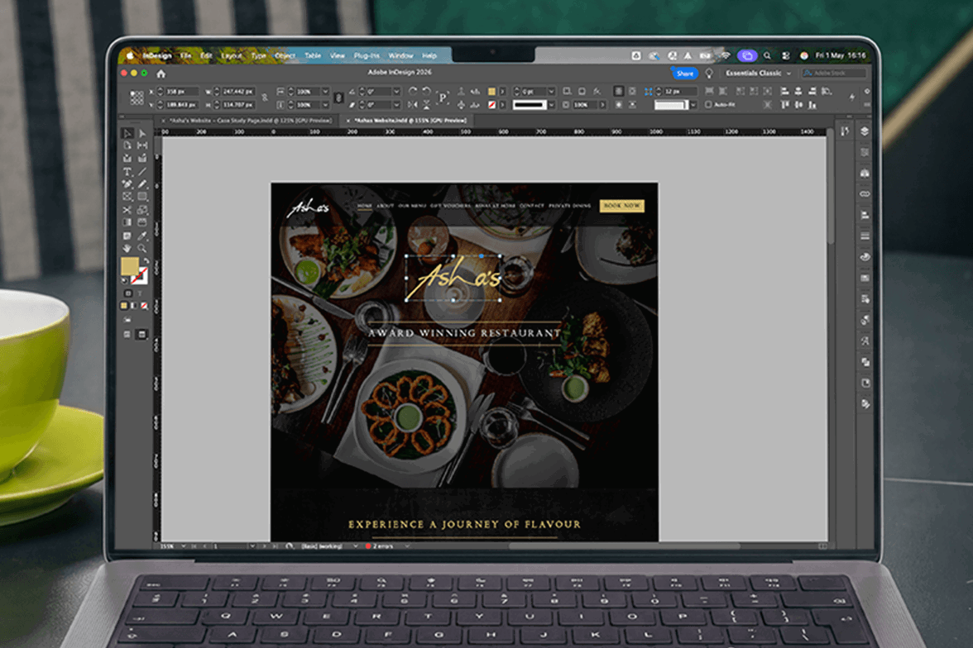Click the fill color box in control panel
Viewport: 973px width, 648px height.
tap(491, 91)
